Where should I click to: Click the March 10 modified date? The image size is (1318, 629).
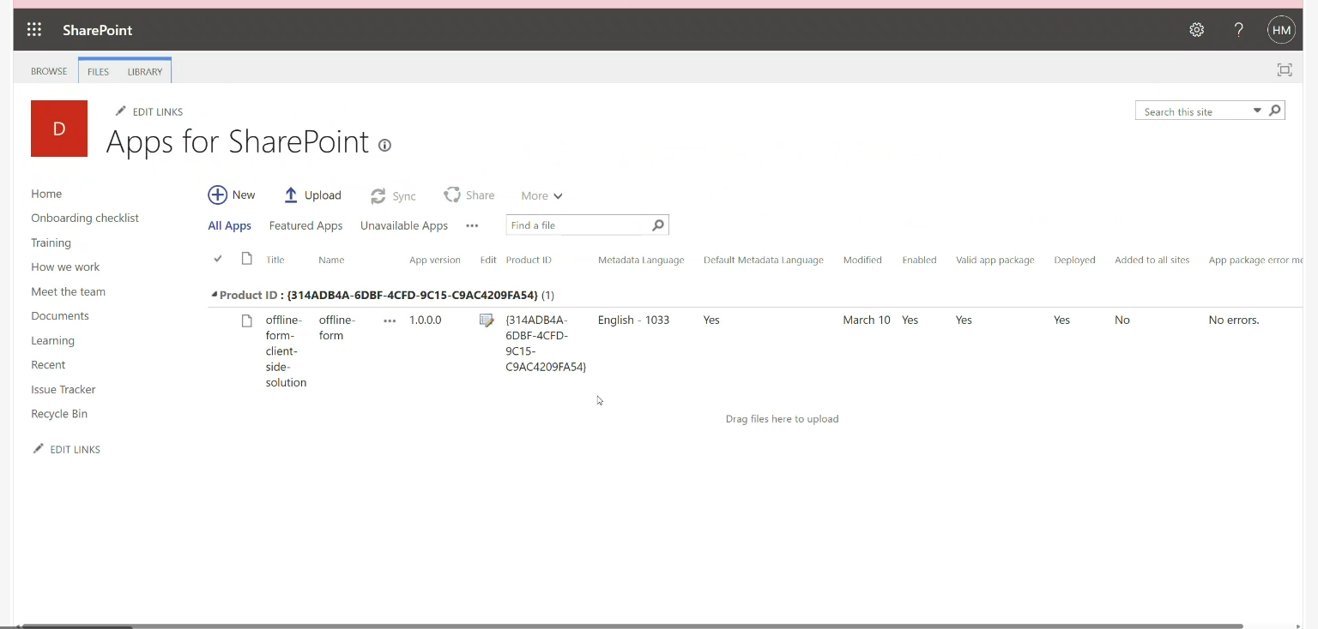pyautogui.click(x=867, y=320)
